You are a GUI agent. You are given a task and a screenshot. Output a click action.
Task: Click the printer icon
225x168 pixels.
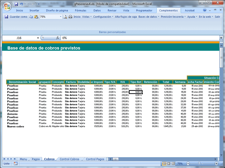(x=70, y=17)
